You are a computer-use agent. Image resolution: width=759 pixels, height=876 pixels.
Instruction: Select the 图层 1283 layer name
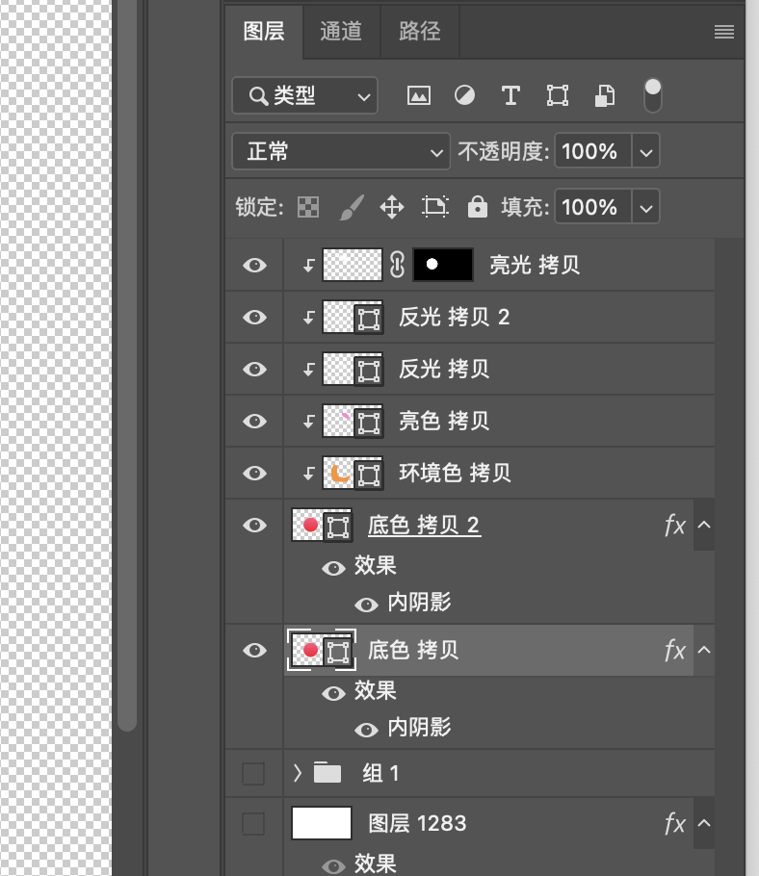tap(417, 824)
